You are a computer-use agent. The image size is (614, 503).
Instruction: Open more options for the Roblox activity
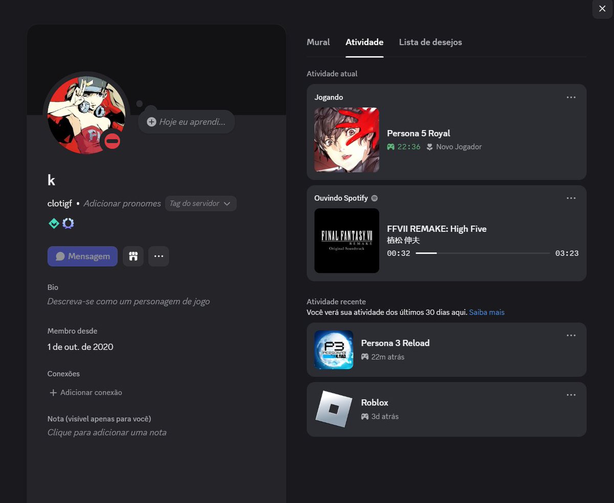tap(571, 395)
